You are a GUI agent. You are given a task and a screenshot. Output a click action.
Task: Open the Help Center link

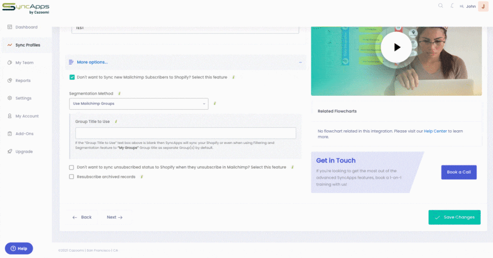point(435,131)
